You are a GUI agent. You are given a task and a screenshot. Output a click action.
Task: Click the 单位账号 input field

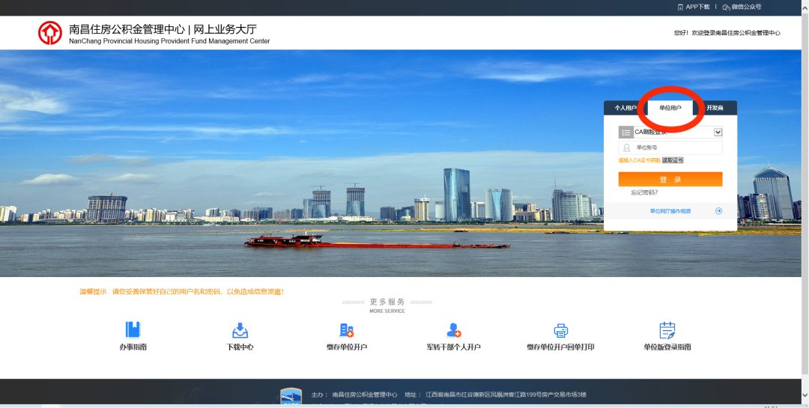pyautogui.click(x=670, y=147)
